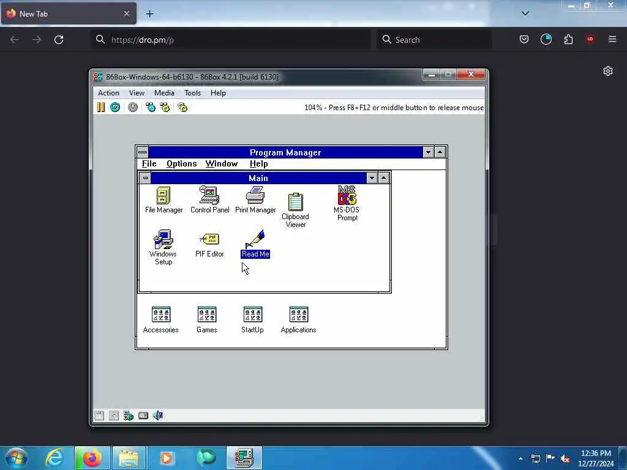
Task: Open the Applications program group
Action: pyautogui.click(x=298, y=319)
